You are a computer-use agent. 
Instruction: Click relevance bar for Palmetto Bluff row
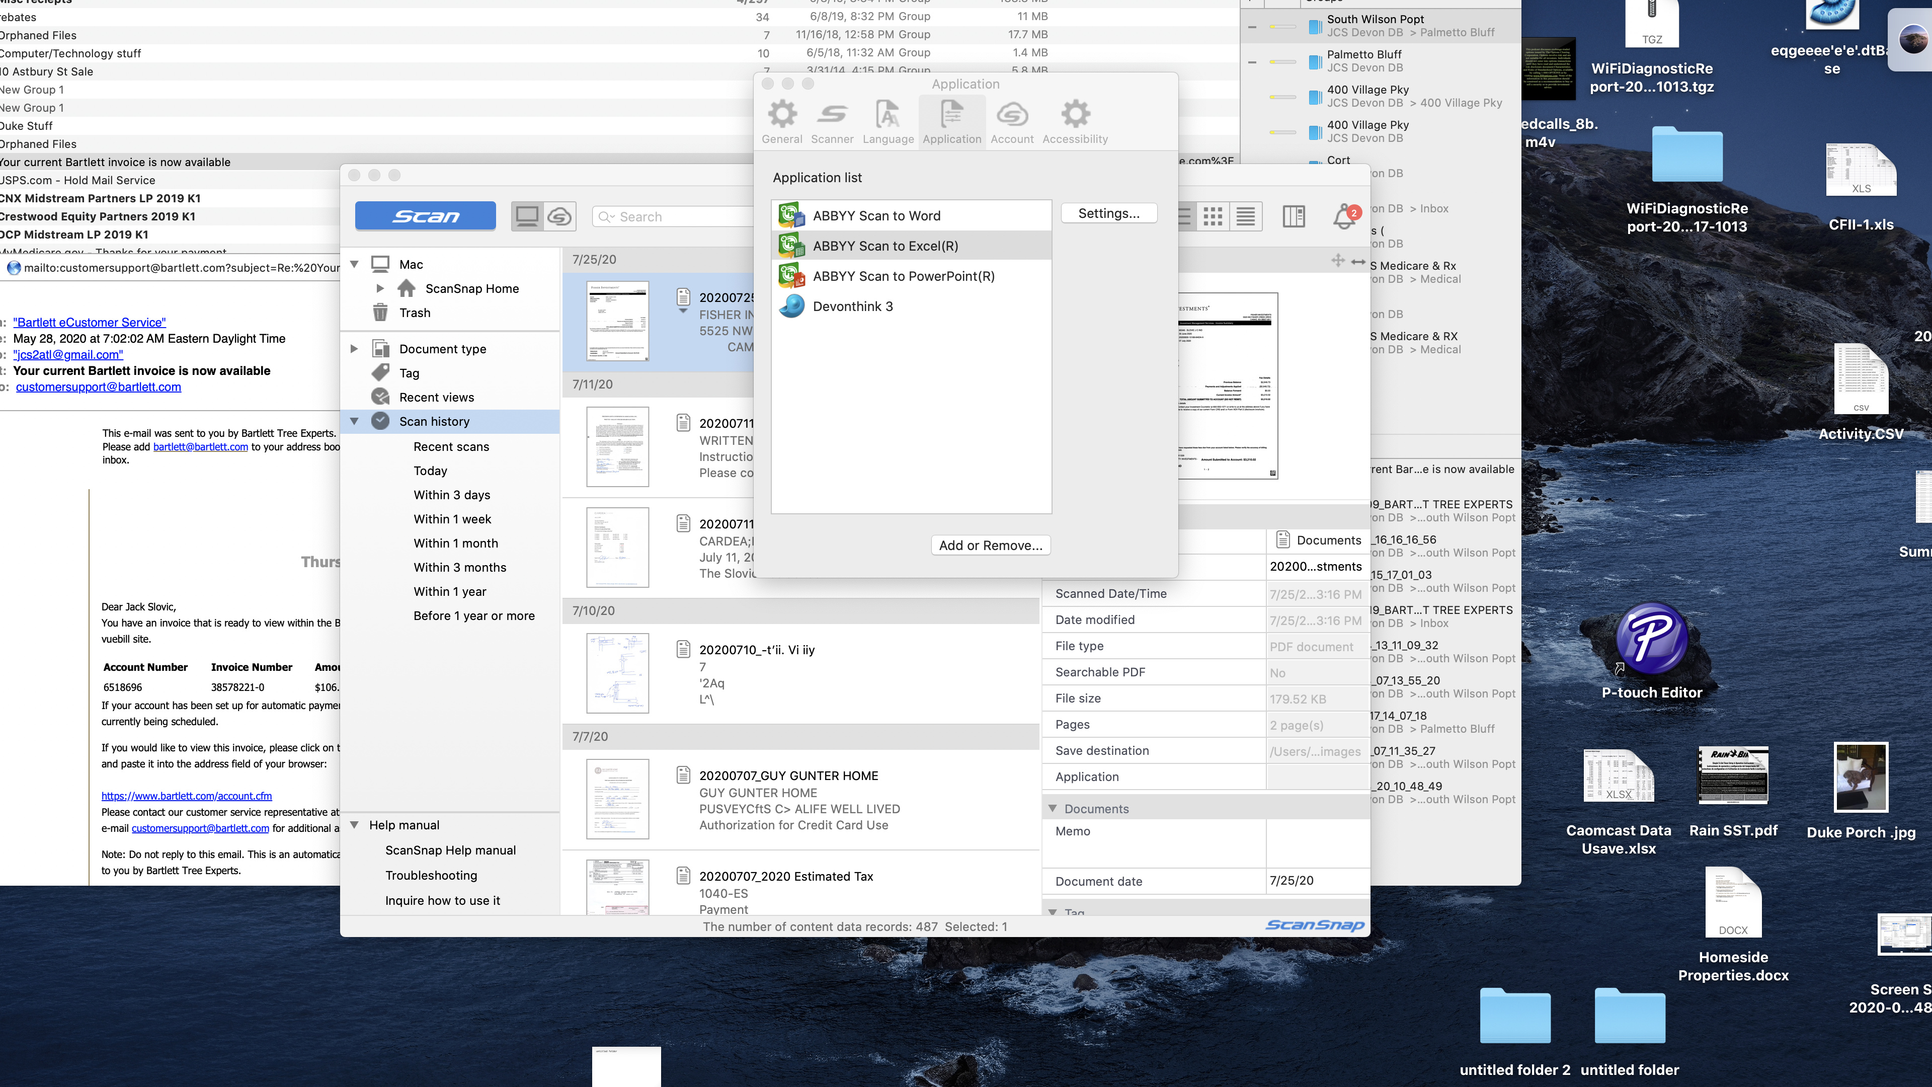point(1282,61)
